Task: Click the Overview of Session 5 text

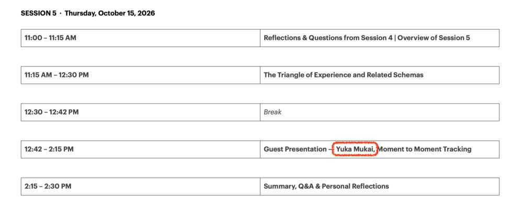Action: click(434, 38)
